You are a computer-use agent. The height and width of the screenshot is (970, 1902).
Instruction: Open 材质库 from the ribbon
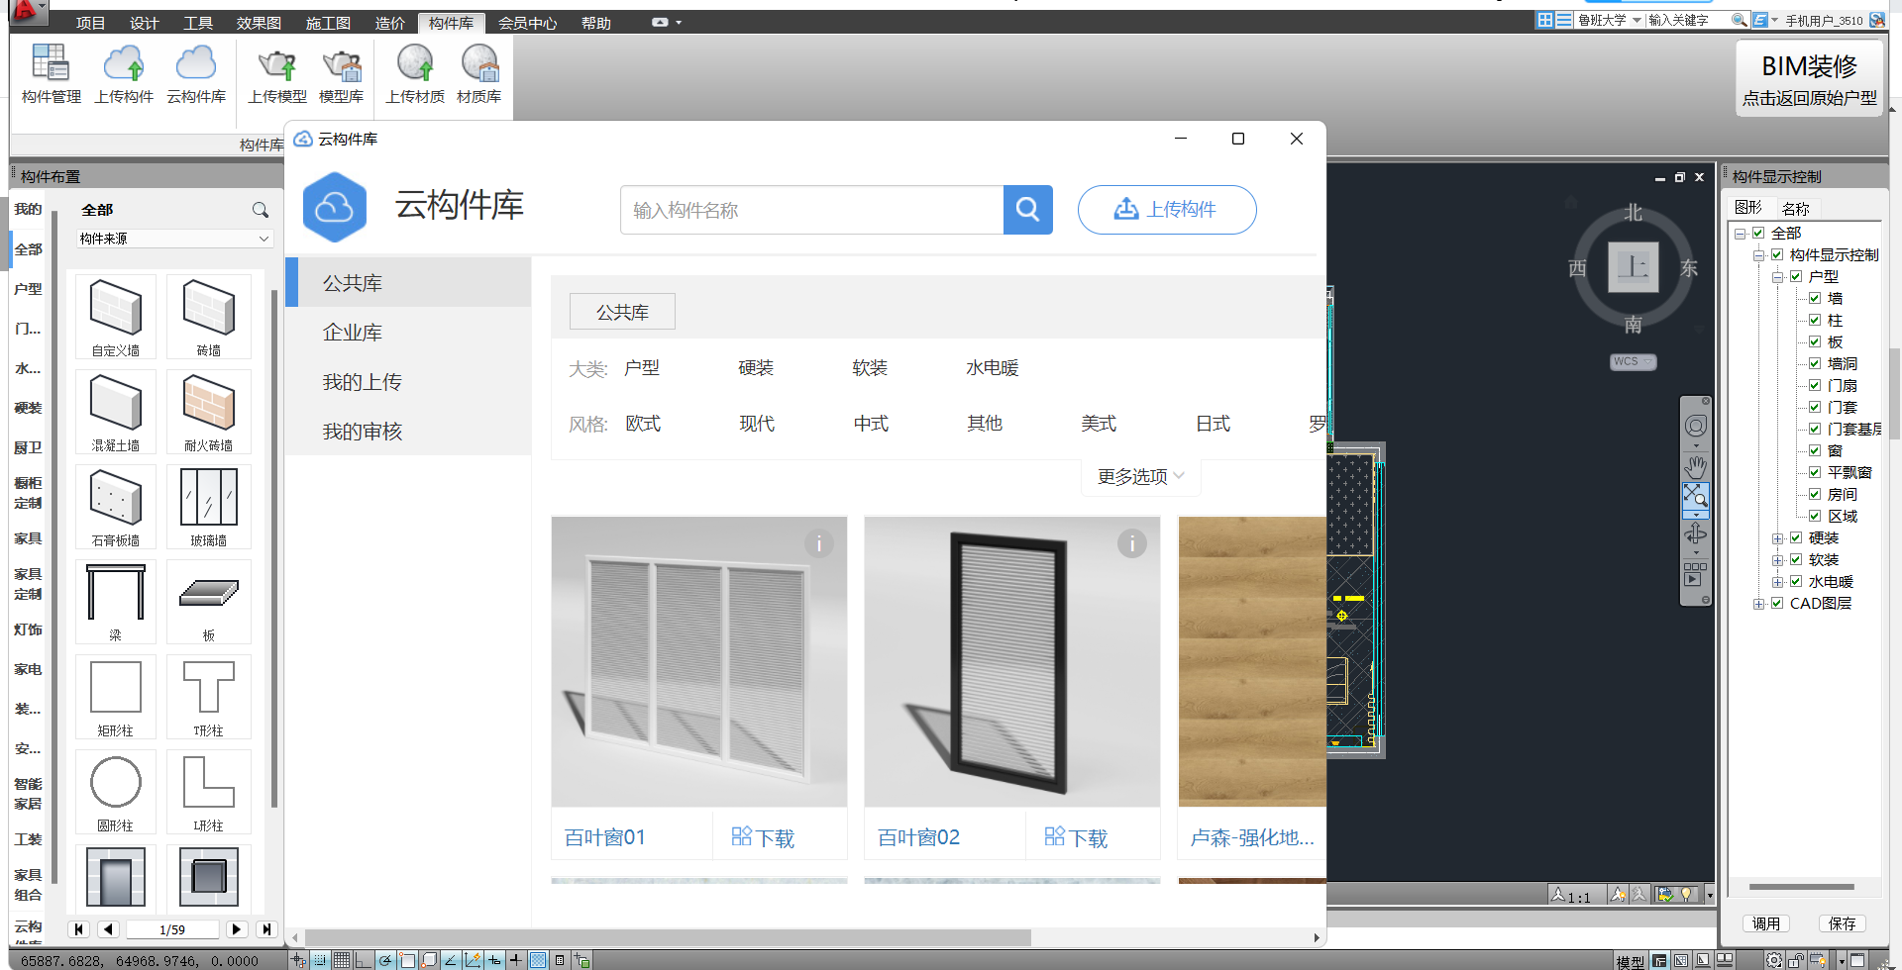(x=478, y=73)
